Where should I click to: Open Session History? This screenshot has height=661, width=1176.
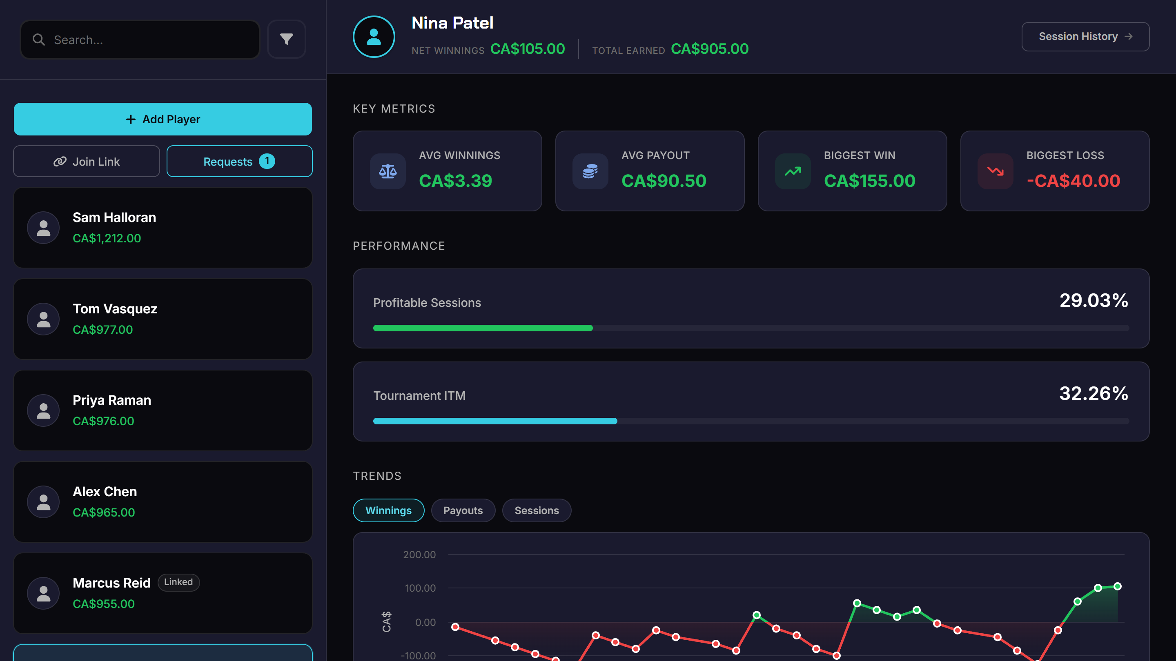[1085, 36]
